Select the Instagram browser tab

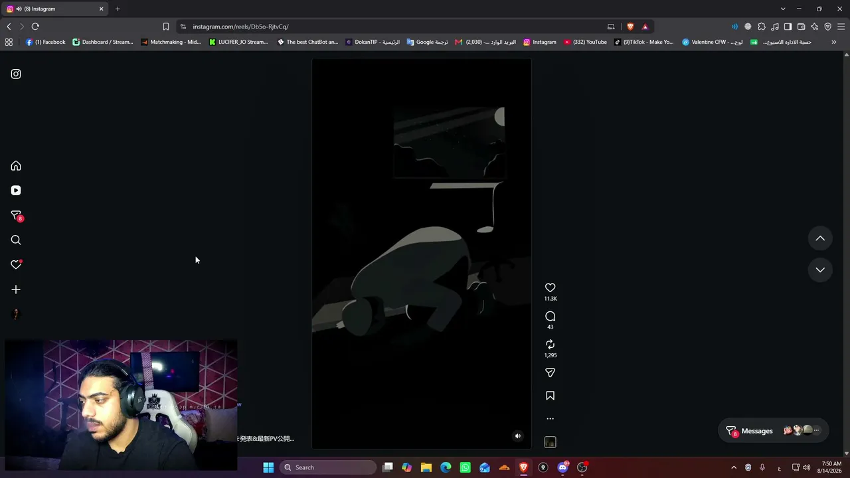56,9
